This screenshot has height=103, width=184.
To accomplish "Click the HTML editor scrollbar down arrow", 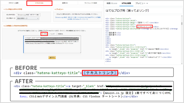I will click(182, 63).
